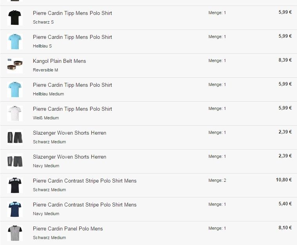Click the Navy Contrast Stripe Polo thumbnail
Screen dimensions: 297x245
(x=15, y=209)
